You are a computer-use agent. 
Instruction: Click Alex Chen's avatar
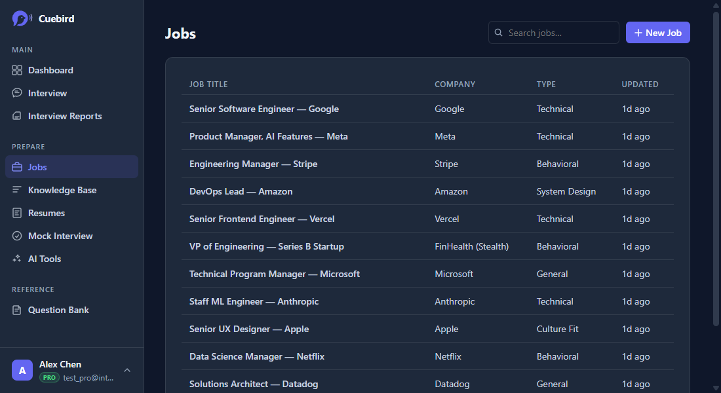coord(22,370)
